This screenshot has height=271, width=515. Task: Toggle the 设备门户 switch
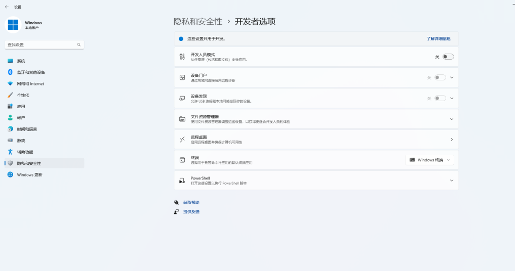[440, 77]
